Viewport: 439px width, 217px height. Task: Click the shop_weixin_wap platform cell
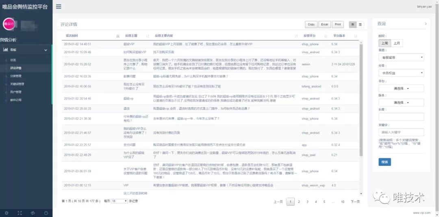pyautogui.click(x=313, y=185)
